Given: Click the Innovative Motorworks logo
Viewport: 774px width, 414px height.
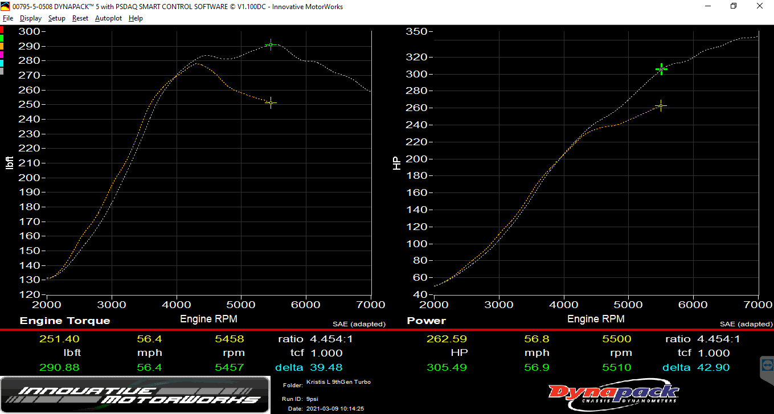Looking at the screenshot, I should tap(135, 395).
